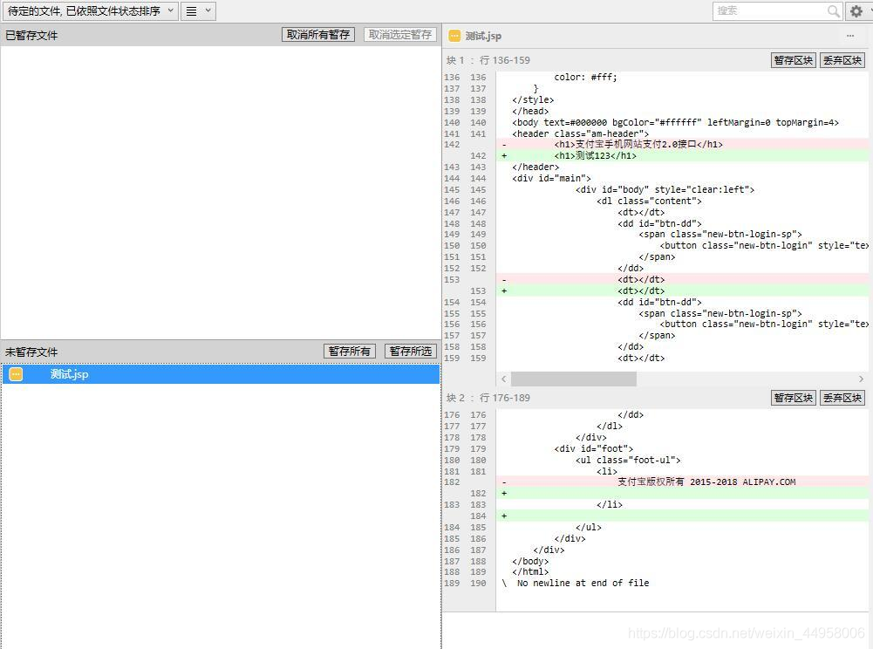Focus the 搜索 search input field
This screenshot has height=649, width=873.
click(769, 11)
